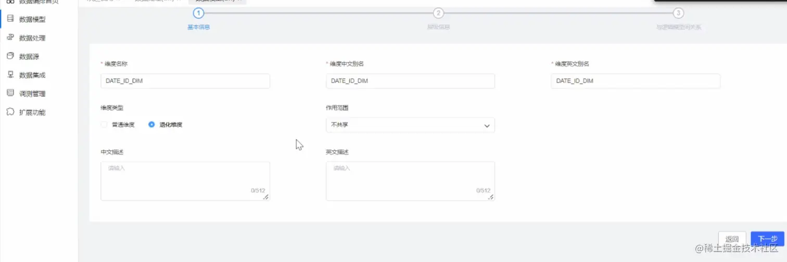Image resolution: width=787 pixels, height=262 pixels.
Task: Focus the 维度中文别名 input field
Action: click(x=410, y=81)
